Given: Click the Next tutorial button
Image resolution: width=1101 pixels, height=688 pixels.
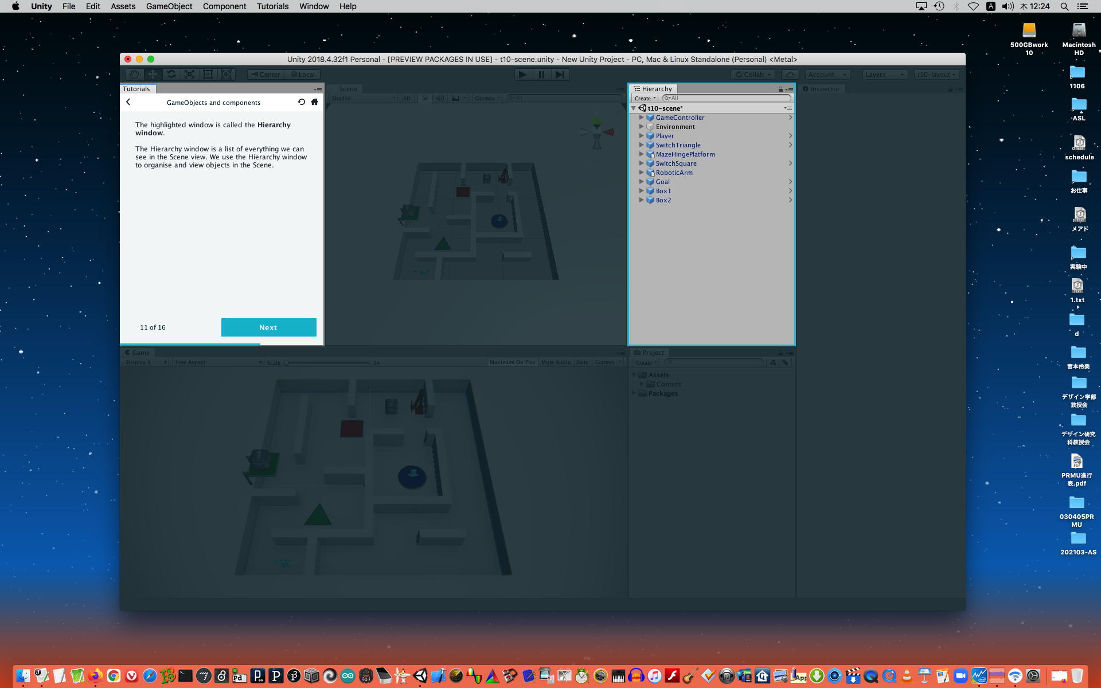Looking at the screenshot, I should click(268, 327).
